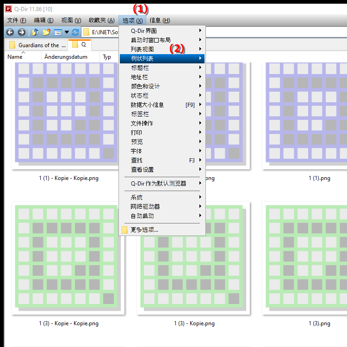Viewport: 347px width, 347px height.
Task: Click file name label 1 (1).png
Action: tap(319, 178)
